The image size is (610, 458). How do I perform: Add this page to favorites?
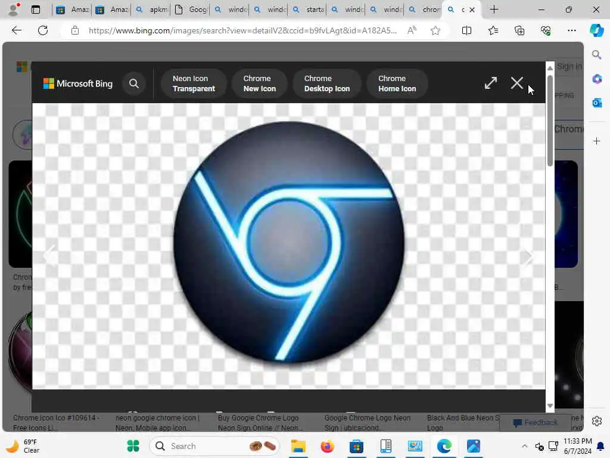(x=435, y=30)
